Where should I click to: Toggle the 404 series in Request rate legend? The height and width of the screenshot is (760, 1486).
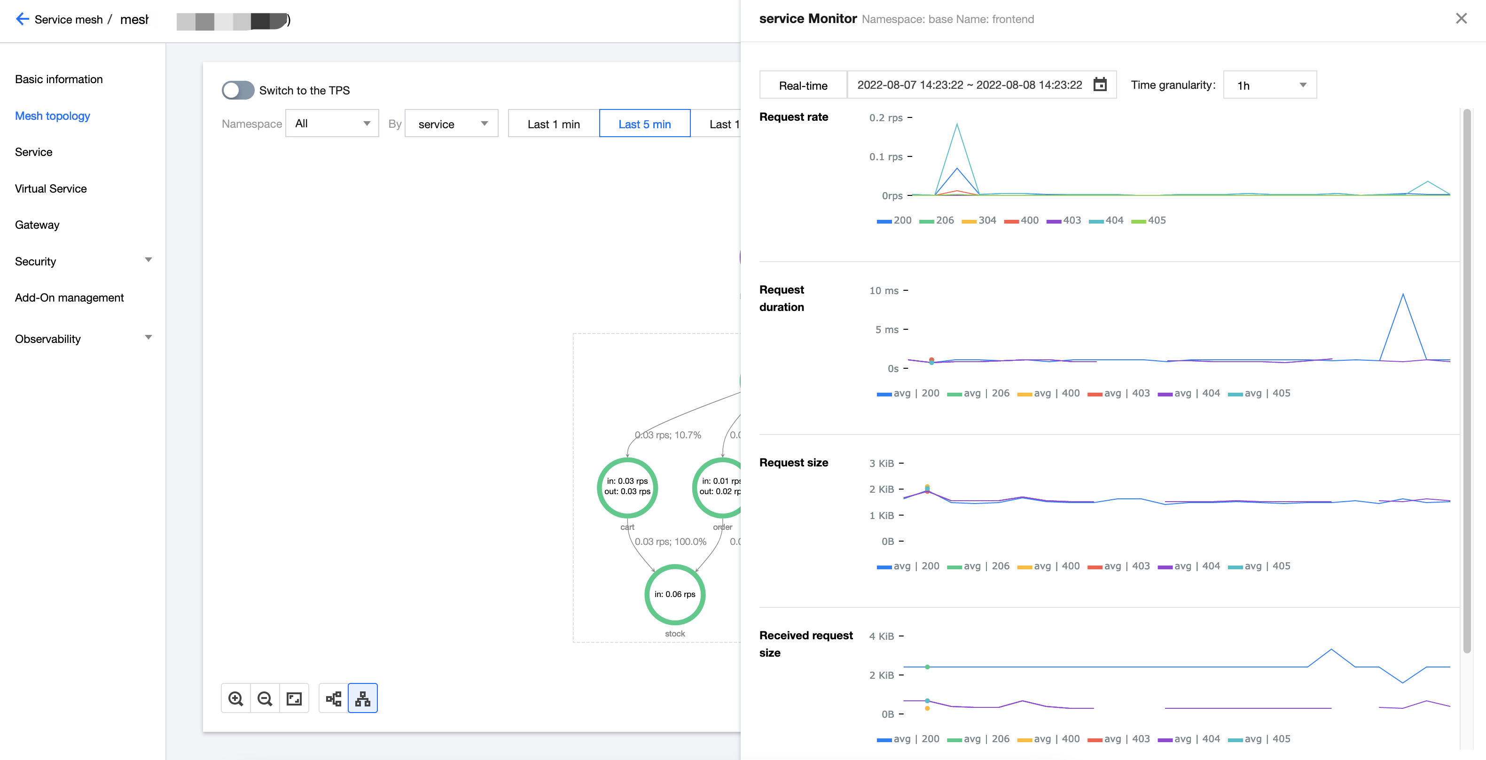[x=1106, y=220]
